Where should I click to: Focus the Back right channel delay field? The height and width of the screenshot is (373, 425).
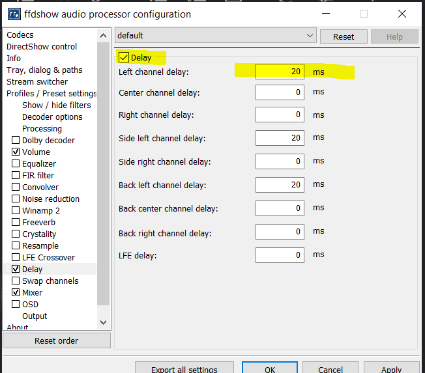(x=280, y=232)
